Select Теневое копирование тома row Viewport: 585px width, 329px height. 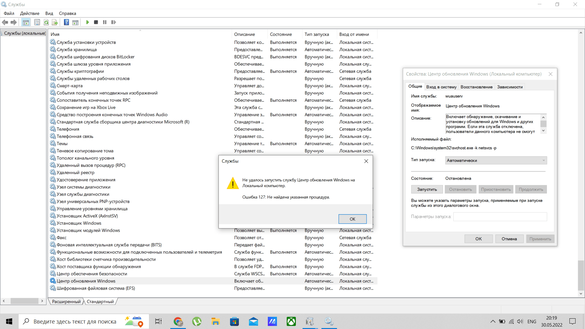[x=213, y=151]
